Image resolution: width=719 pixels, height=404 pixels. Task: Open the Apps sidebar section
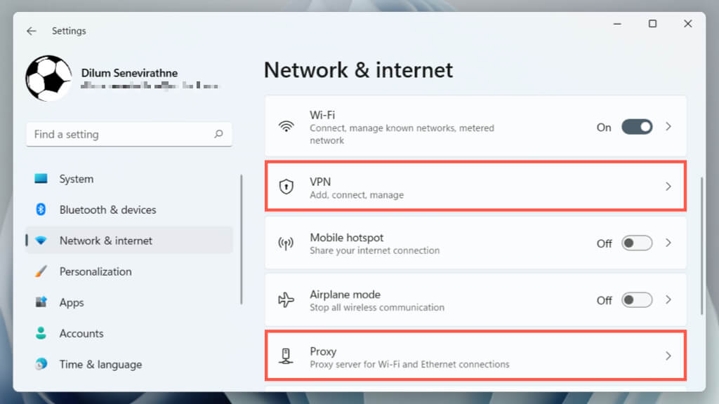[72, 302]
